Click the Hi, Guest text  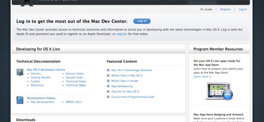[x=206, y=9]
